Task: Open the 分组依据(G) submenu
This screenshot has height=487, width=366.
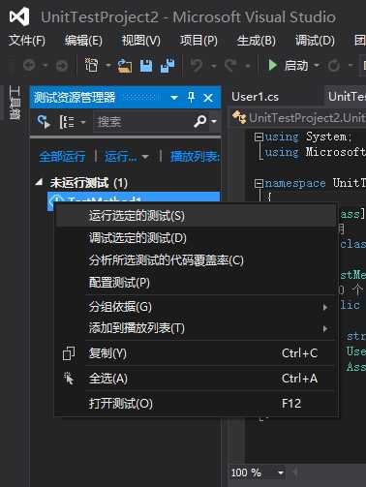Action: [196, 307]
